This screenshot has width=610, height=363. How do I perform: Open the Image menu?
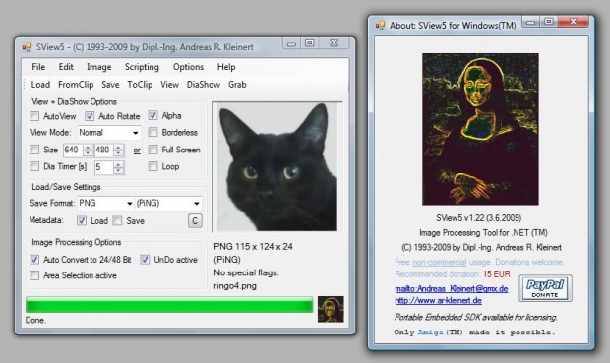98,67
